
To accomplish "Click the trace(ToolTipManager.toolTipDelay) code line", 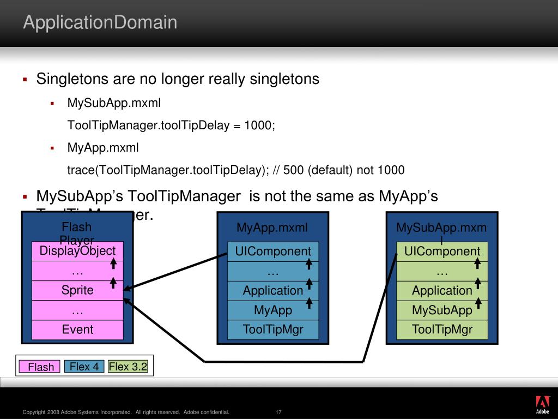I will click(236, 170).
